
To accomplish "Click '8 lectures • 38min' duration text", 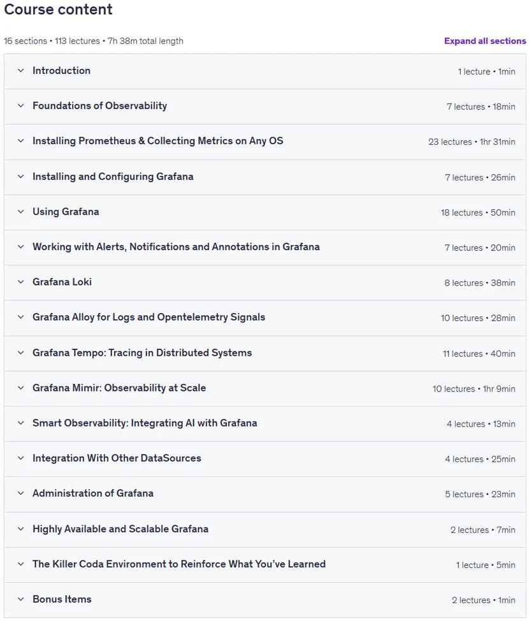I will tap(480, 283).
